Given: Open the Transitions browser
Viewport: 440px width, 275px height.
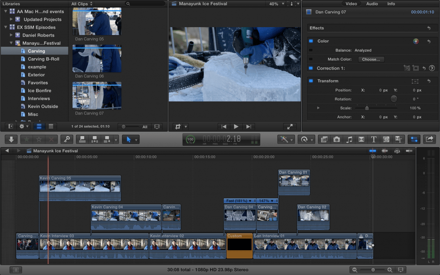Looking at the screenshot, I should click(362, 139).
